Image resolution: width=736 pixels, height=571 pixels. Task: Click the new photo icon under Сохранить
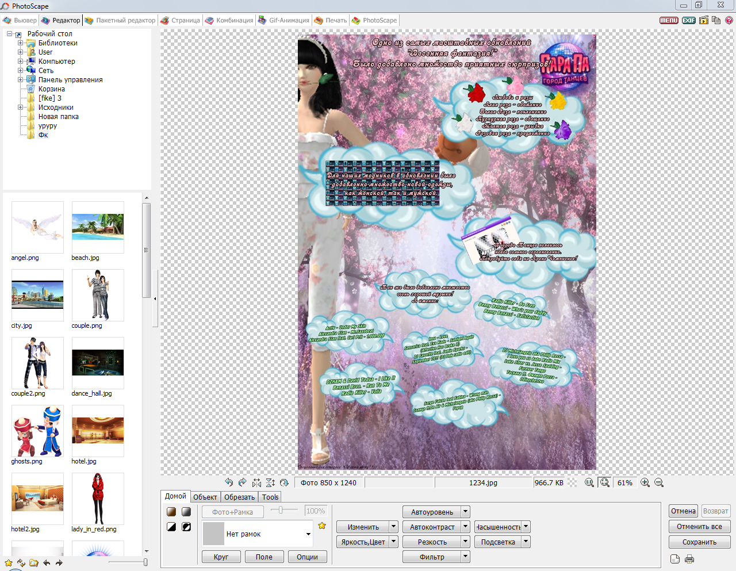[x=675, y=559]
